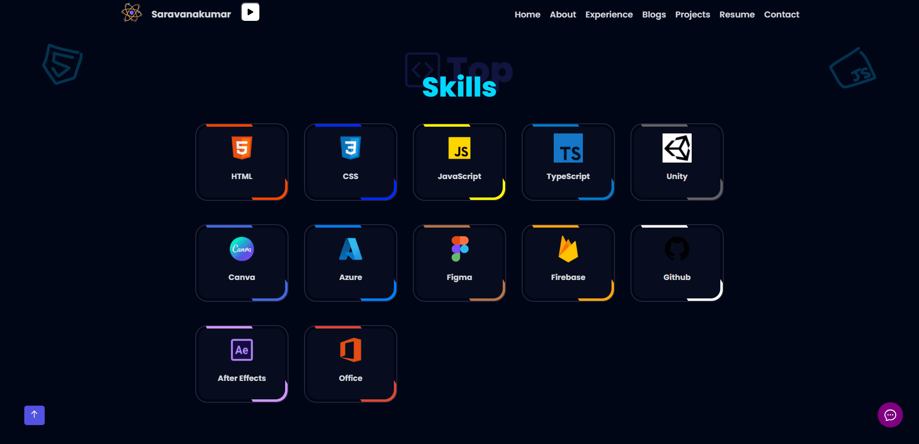The width and height of the screenshot is (919, 444).
Task: Open the purple chat bubble widget
Action: 890,415
